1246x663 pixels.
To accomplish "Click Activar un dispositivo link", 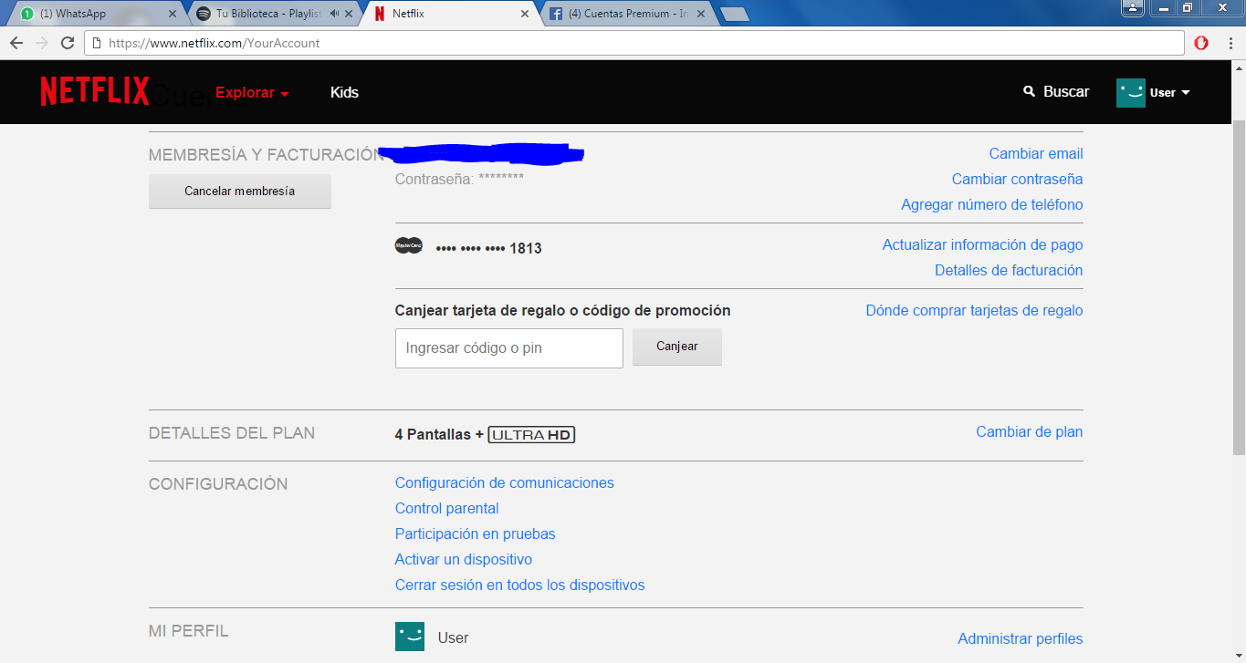I will 464,560.
